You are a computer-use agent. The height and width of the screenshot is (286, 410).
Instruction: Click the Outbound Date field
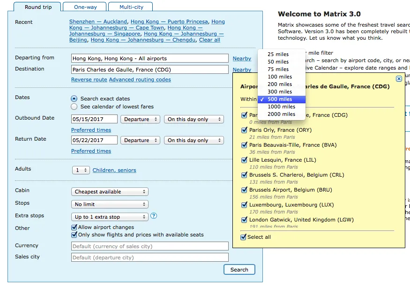click(x=94, y=119)
